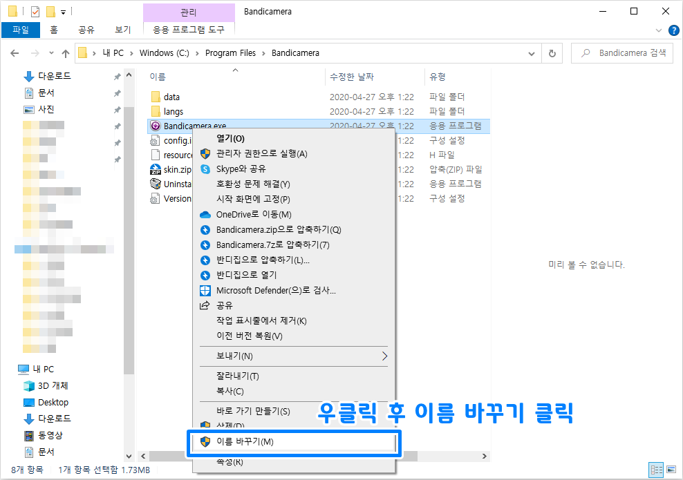Click the navigation pane scroll down arrow
Image resolution: width=683 pixels, height=480 pixels.
[129, 456]
